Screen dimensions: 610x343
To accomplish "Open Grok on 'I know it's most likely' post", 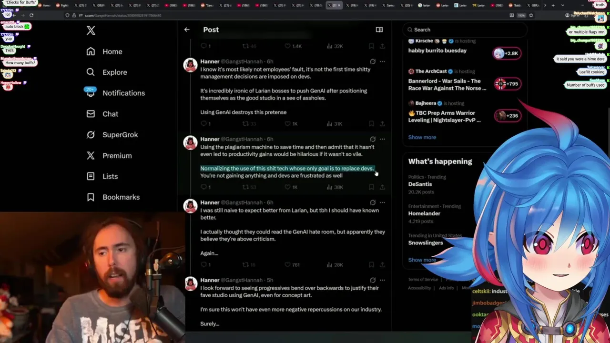I will pyautogui.click(x=373, y=61).
